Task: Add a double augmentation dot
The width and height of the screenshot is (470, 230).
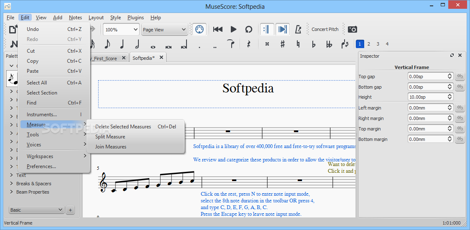Action: click(x=215, y=47)
